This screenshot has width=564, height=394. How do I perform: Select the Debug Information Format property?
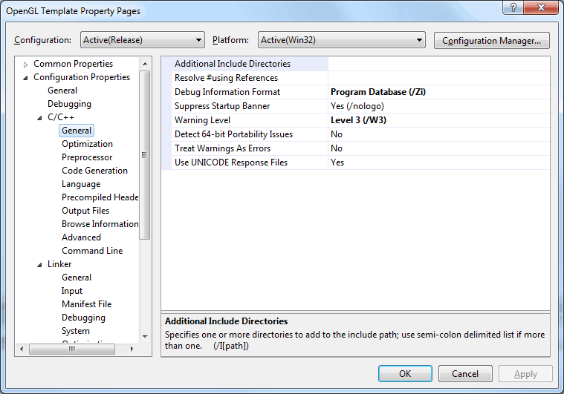(x=250, y=92)
